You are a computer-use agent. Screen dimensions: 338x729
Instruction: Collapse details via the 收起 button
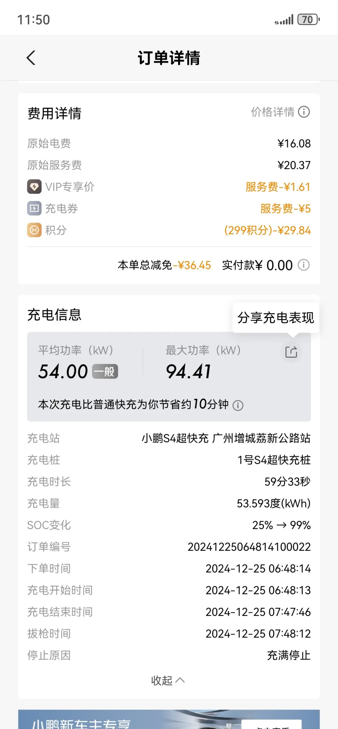point(168,680)
